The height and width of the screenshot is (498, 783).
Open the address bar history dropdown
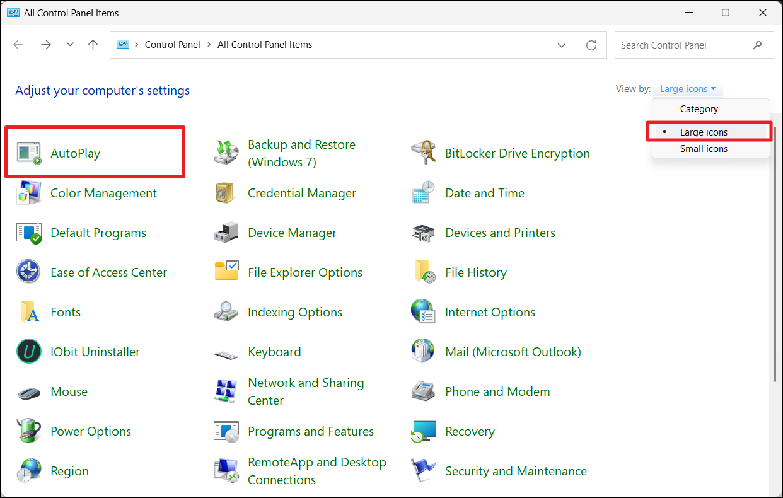tap(562, 45)
